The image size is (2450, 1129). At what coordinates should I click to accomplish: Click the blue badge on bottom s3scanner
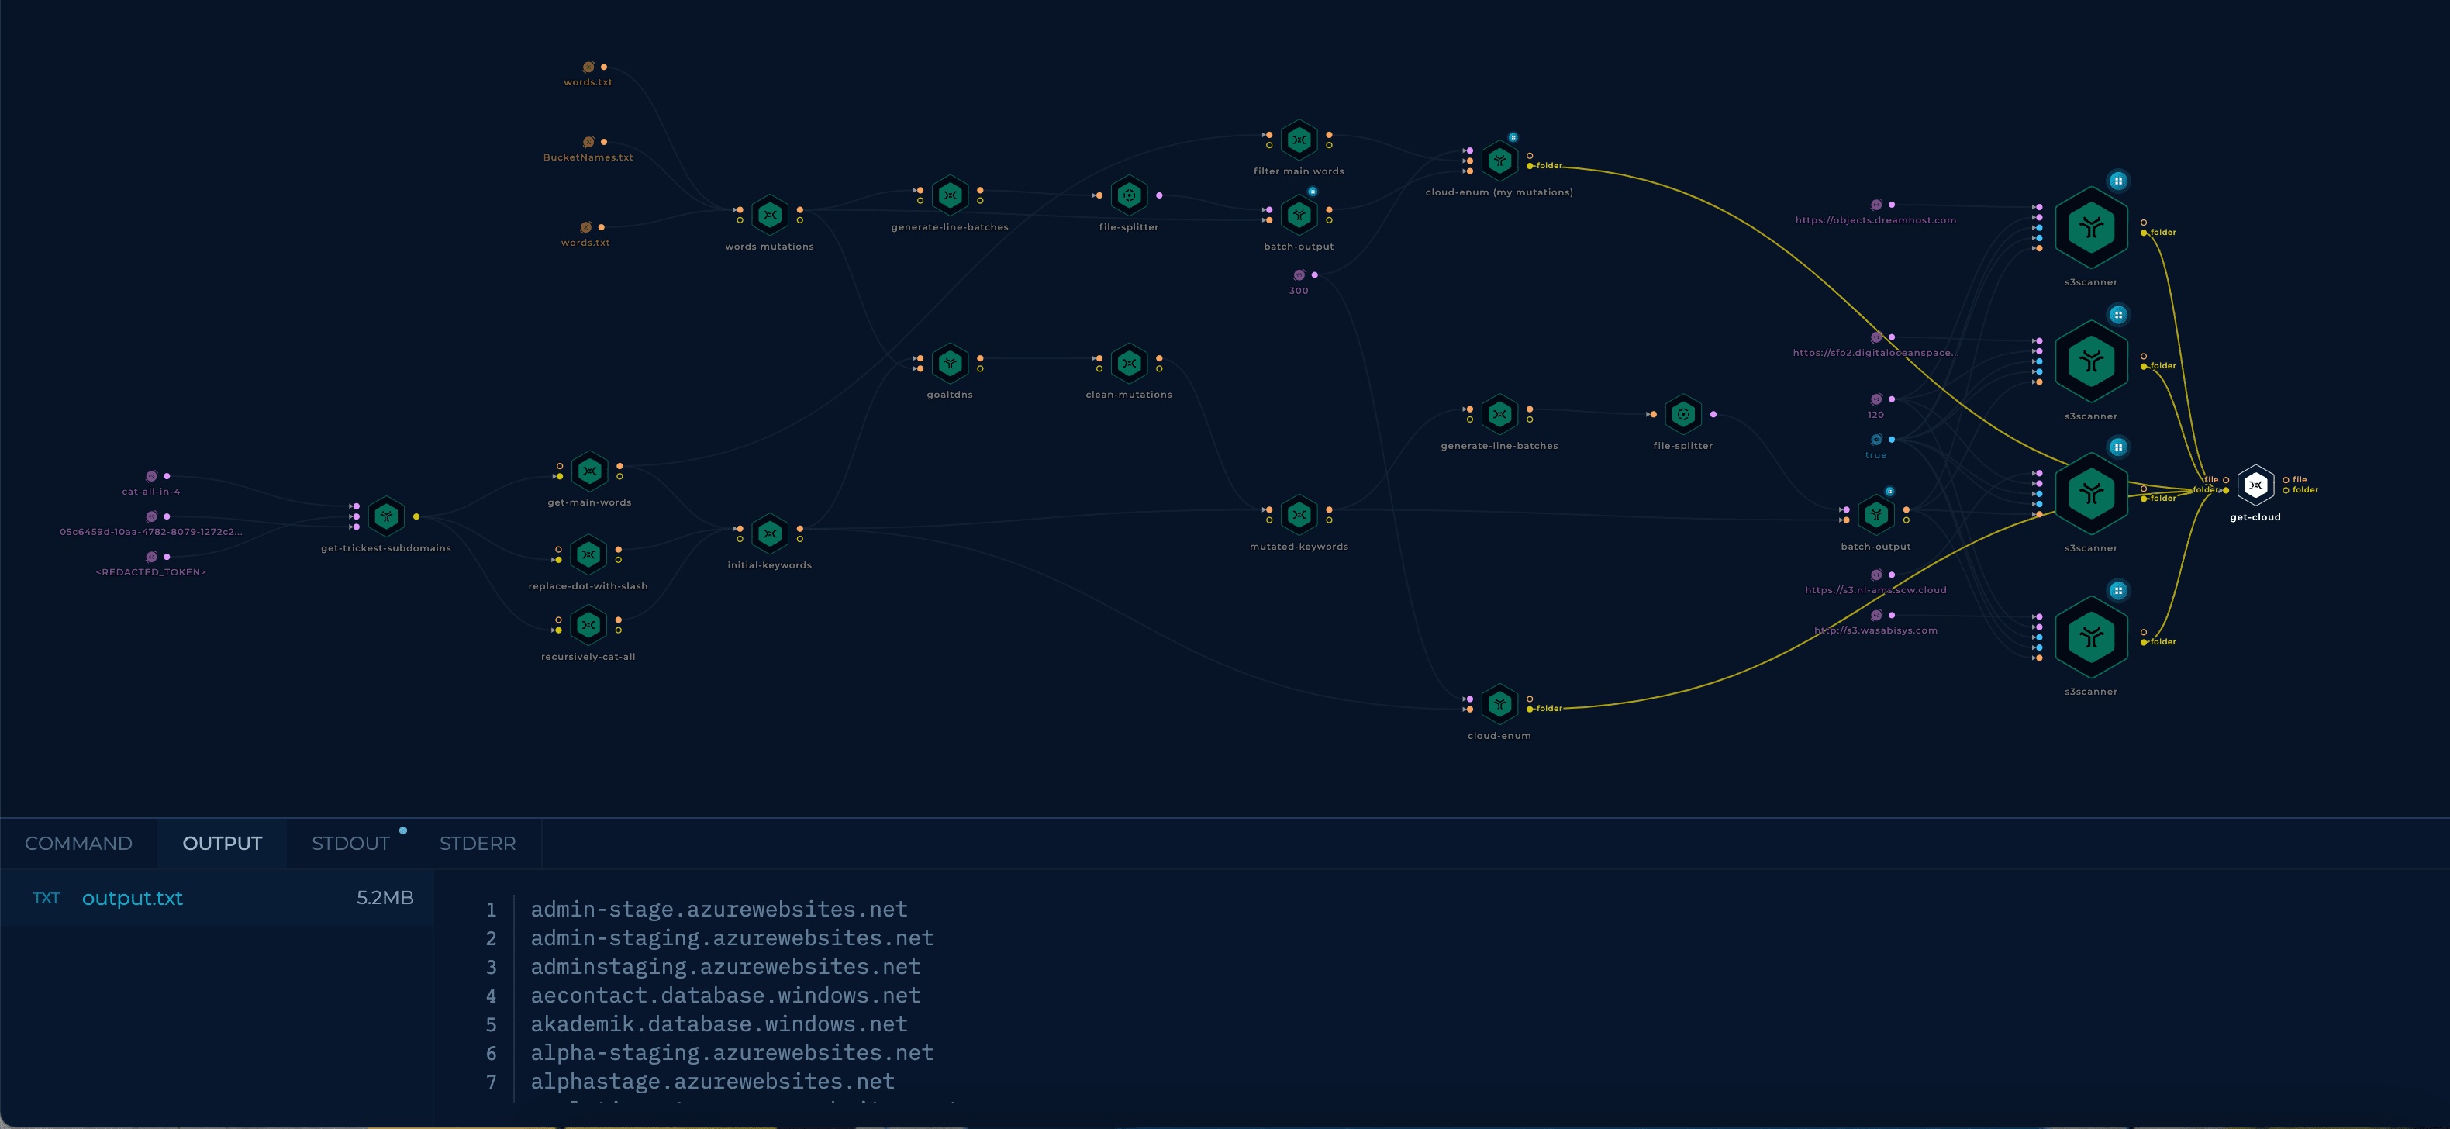(x=2117, y=591)
